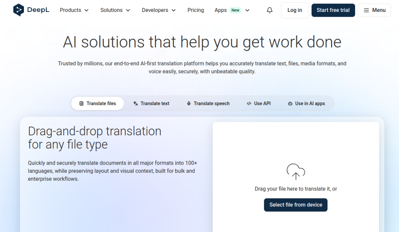The height and width of the screenshot is (232, 399).
Task: Click the document icon on Translate files
Action: (81, 103)
